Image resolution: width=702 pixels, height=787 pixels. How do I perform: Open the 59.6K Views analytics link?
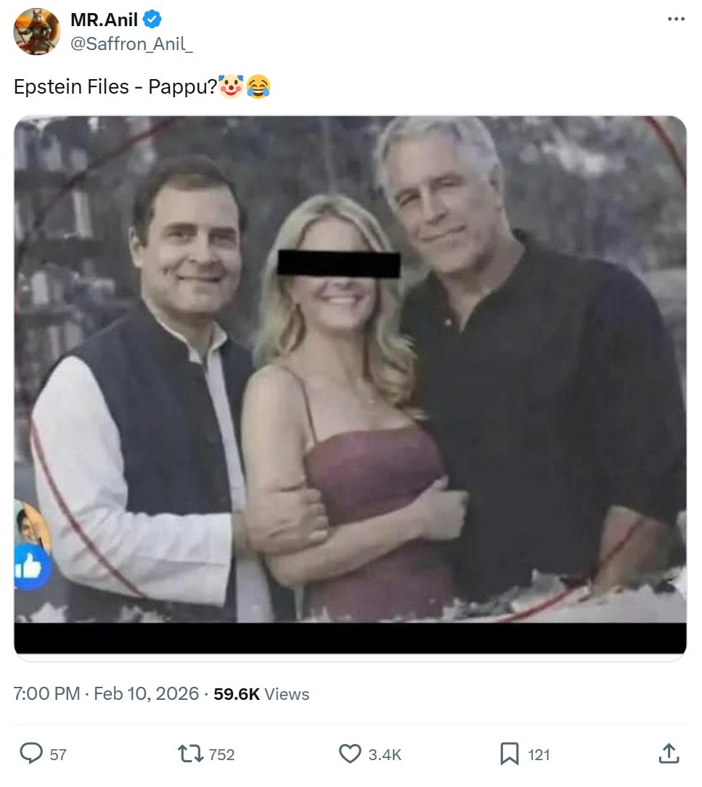(x=261, y=694)
